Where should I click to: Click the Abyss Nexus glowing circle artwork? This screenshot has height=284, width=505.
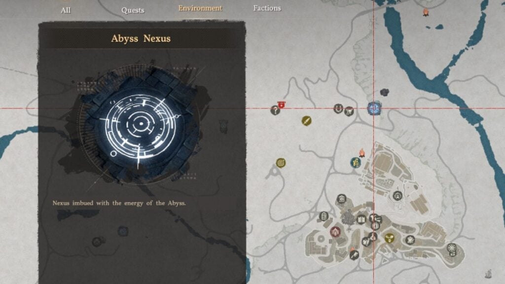click(x=141, y=124)
